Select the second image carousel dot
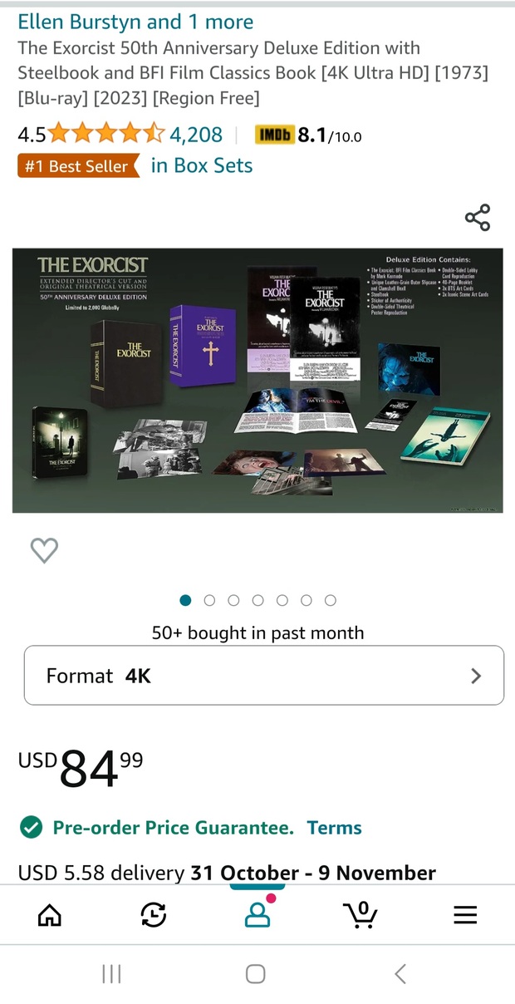The image size is (515, 1004). (x=209, y=600)
